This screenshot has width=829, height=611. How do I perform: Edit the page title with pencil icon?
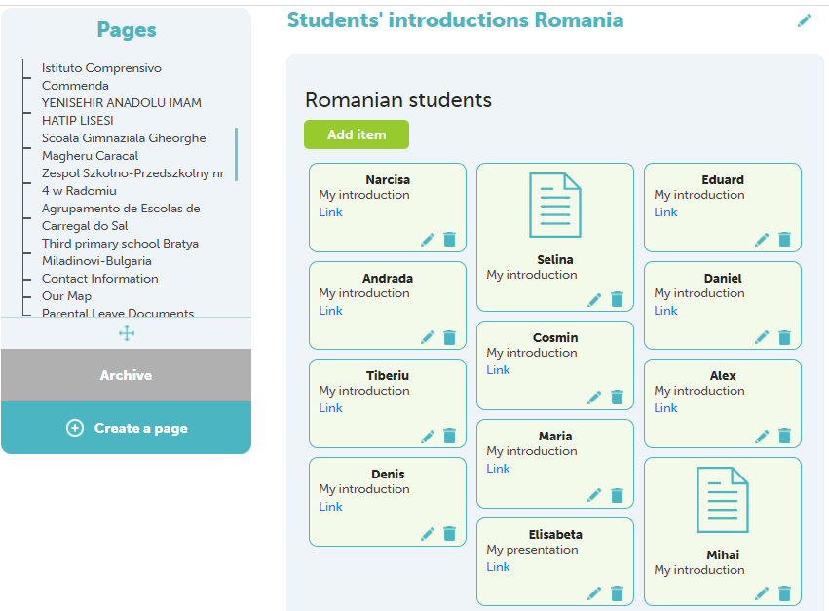804,20
